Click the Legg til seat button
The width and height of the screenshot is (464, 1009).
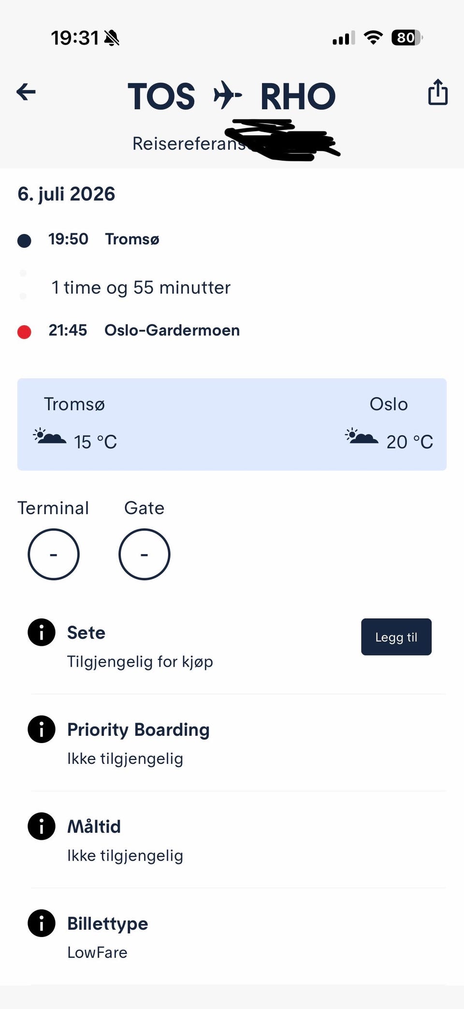coord(396,637)
